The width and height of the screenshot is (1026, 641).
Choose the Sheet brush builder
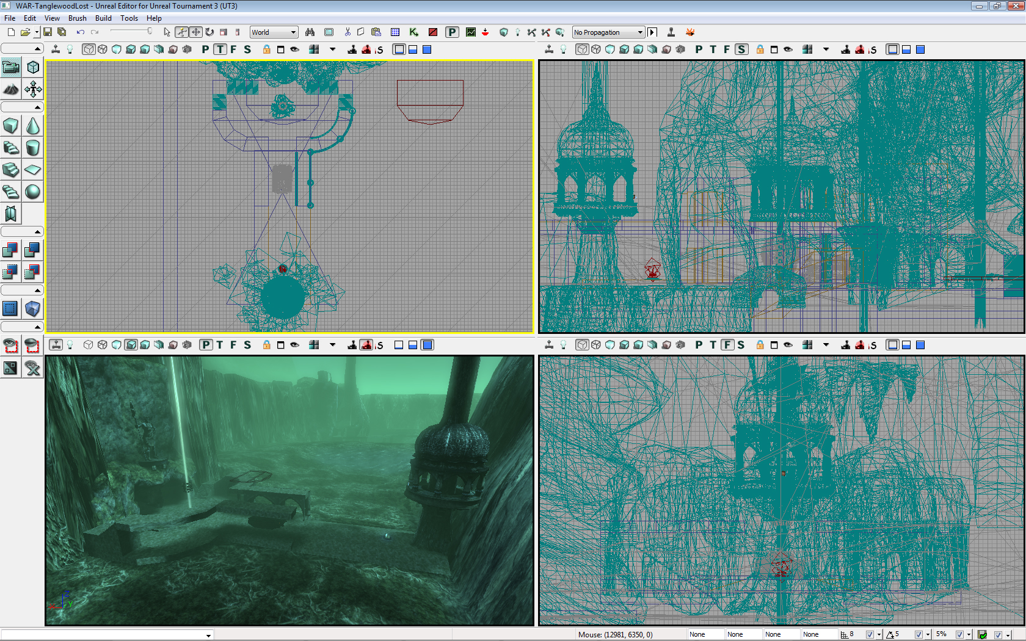pyautogui.click(x=33, y=170)
